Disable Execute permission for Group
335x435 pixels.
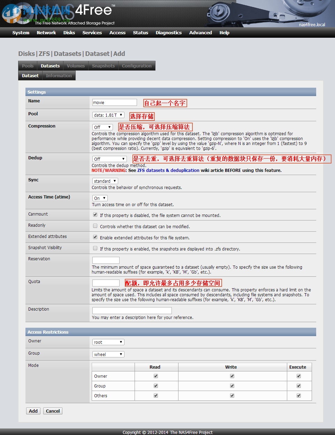tap(298, 386)
